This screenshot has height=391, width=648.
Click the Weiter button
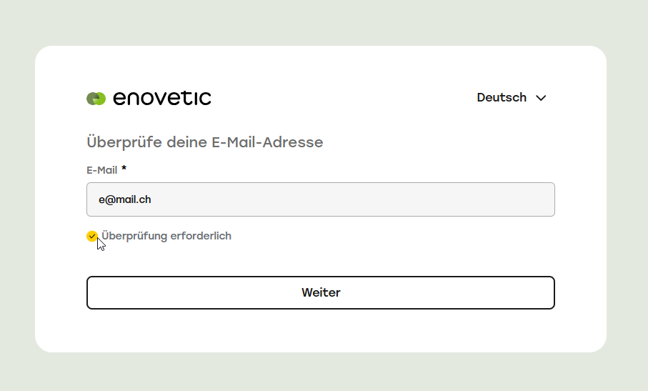point(321,292)
